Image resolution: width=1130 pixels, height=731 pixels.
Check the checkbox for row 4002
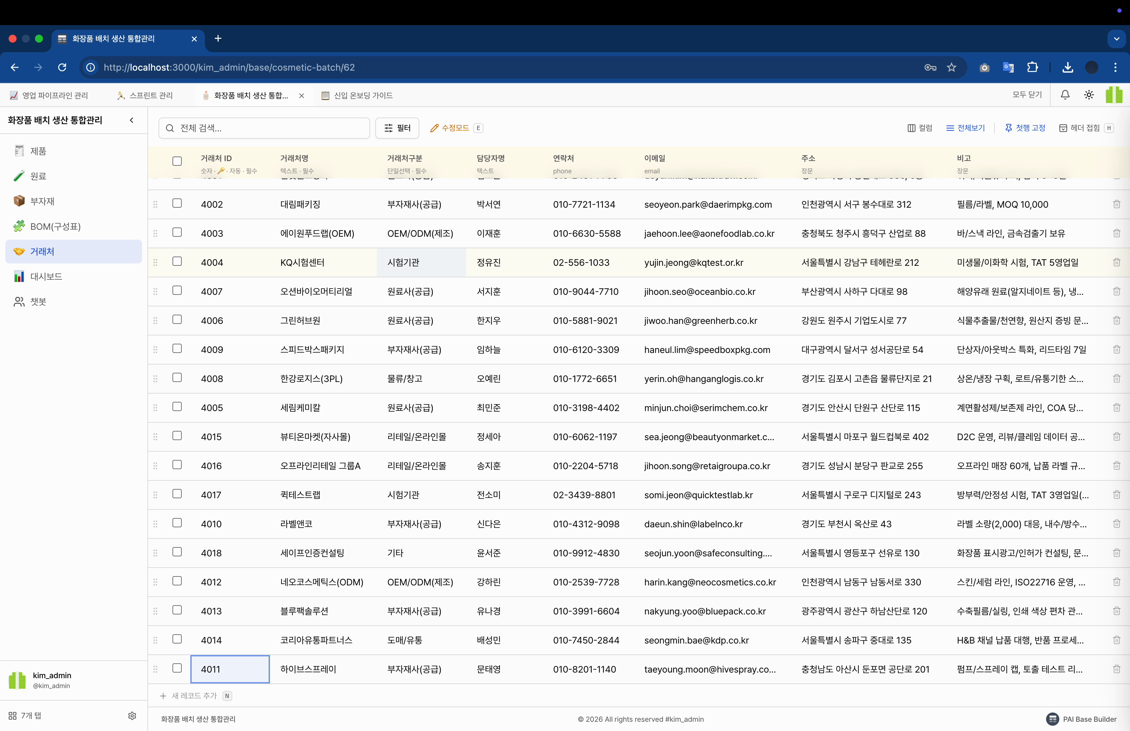coord(177,203)
